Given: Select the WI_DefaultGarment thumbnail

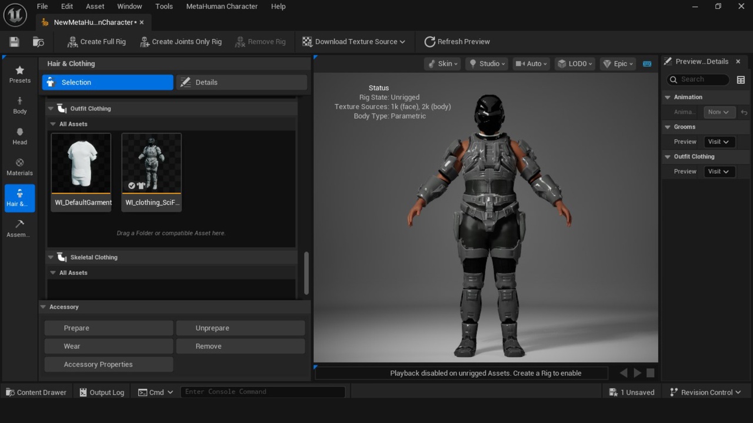Looking at the screenshot, I should coord(81,172).
